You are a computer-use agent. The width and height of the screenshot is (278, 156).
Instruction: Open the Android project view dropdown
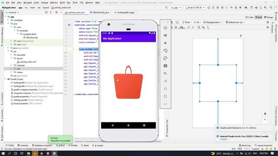tap(13, 13)
